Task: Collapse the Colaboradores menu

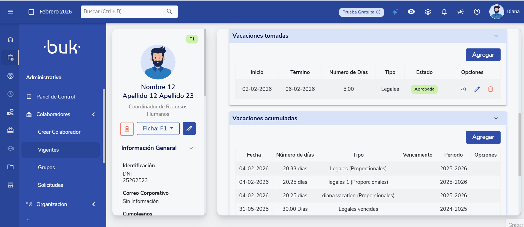Action: pos(94,114)
